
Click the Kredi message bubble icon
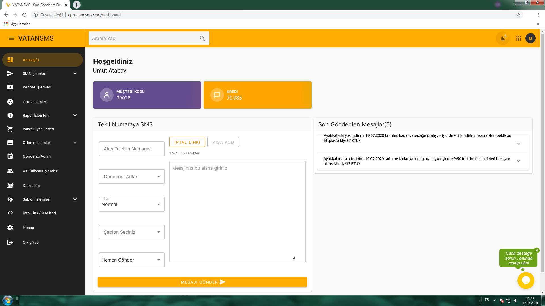click(217, 95)
